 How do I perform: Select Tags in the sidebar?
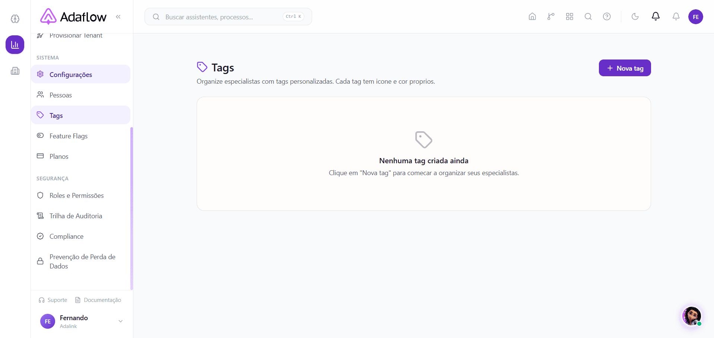pos(80,115)
